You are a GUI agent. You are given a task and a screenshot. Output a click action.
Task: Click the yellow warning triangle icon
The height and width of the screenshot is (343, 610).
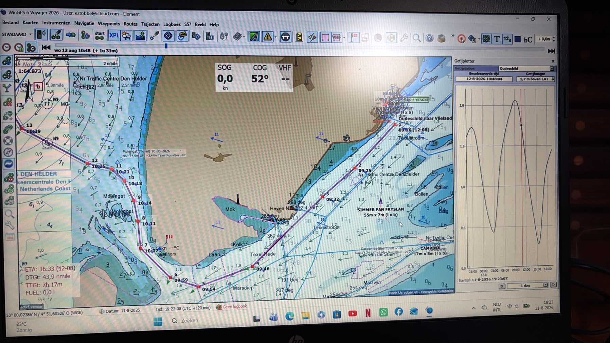pos(267,37)
